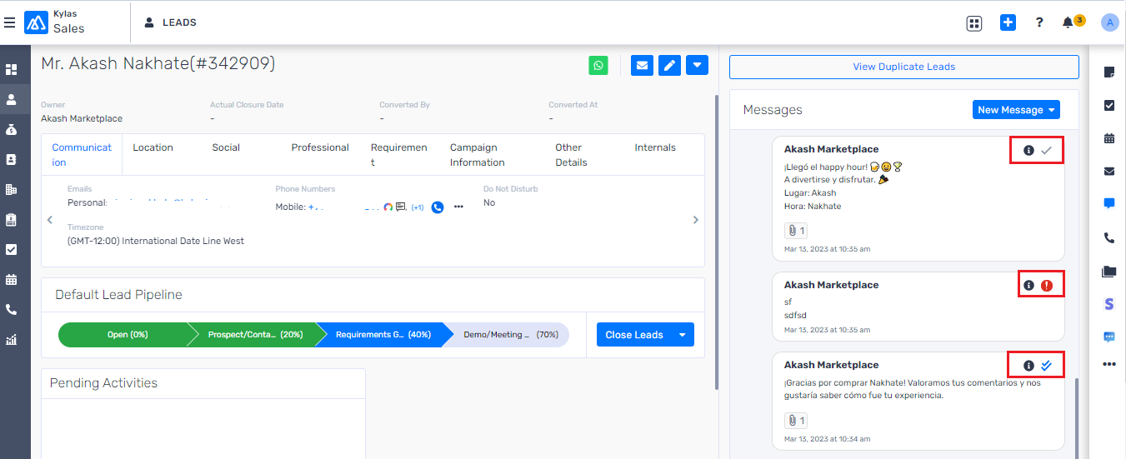
Task: Open the clipboard icon in the left sidebar
Action: pyautogui.click(x=12, y=219)
